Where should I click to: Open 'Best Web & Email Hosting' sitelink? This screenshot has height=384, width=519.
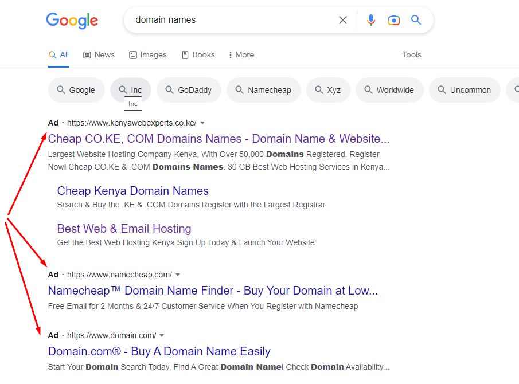pos(124,229)
